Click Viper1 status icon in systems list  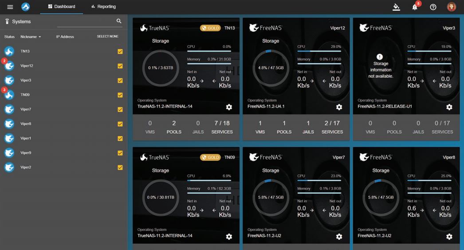(x=9, y=139)
